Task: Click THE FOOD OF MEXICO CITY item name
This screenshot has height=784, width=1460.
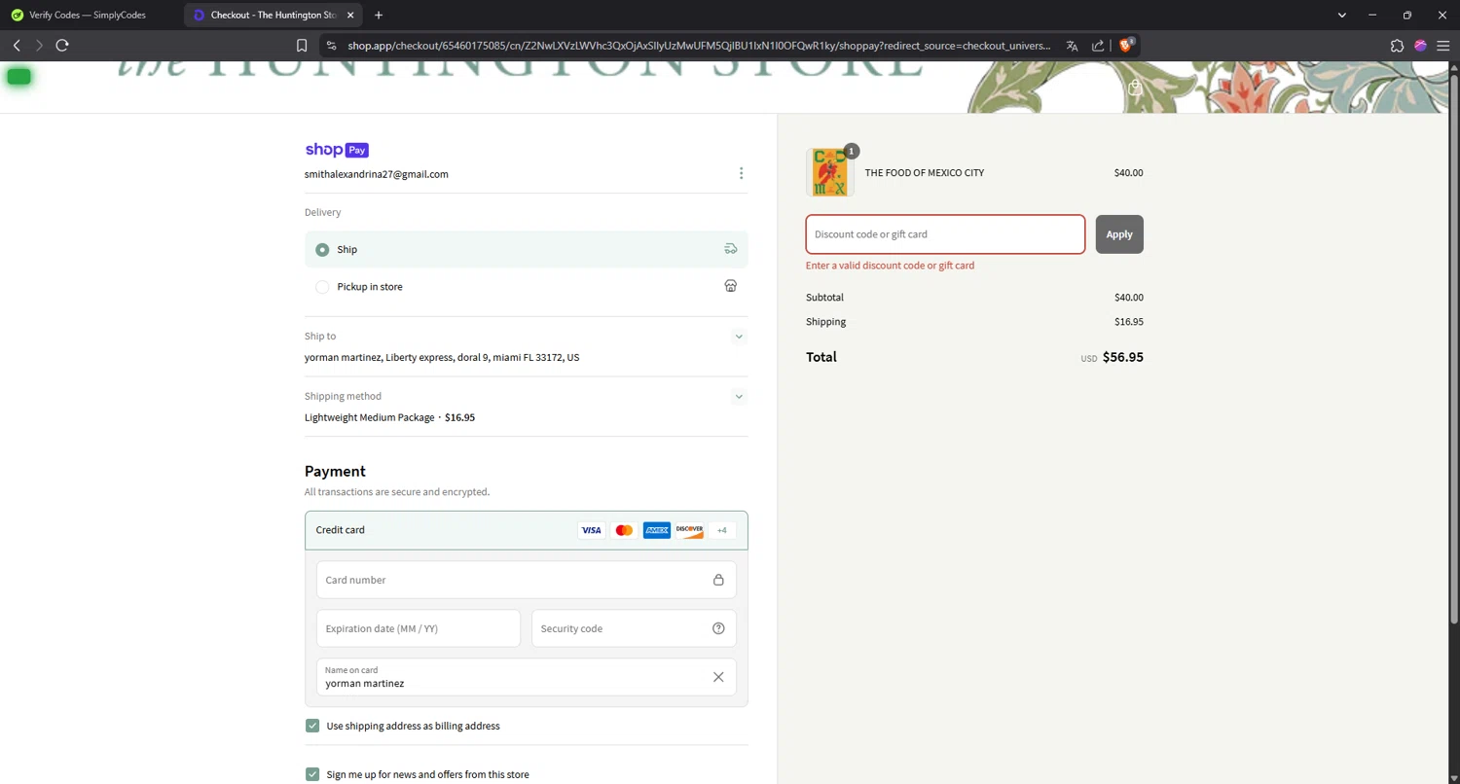Action: click(x=925, y=173)
